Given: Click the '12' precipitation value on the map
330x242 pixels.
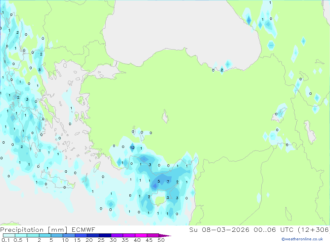Looking at the screenshot, I should [132, 148].
